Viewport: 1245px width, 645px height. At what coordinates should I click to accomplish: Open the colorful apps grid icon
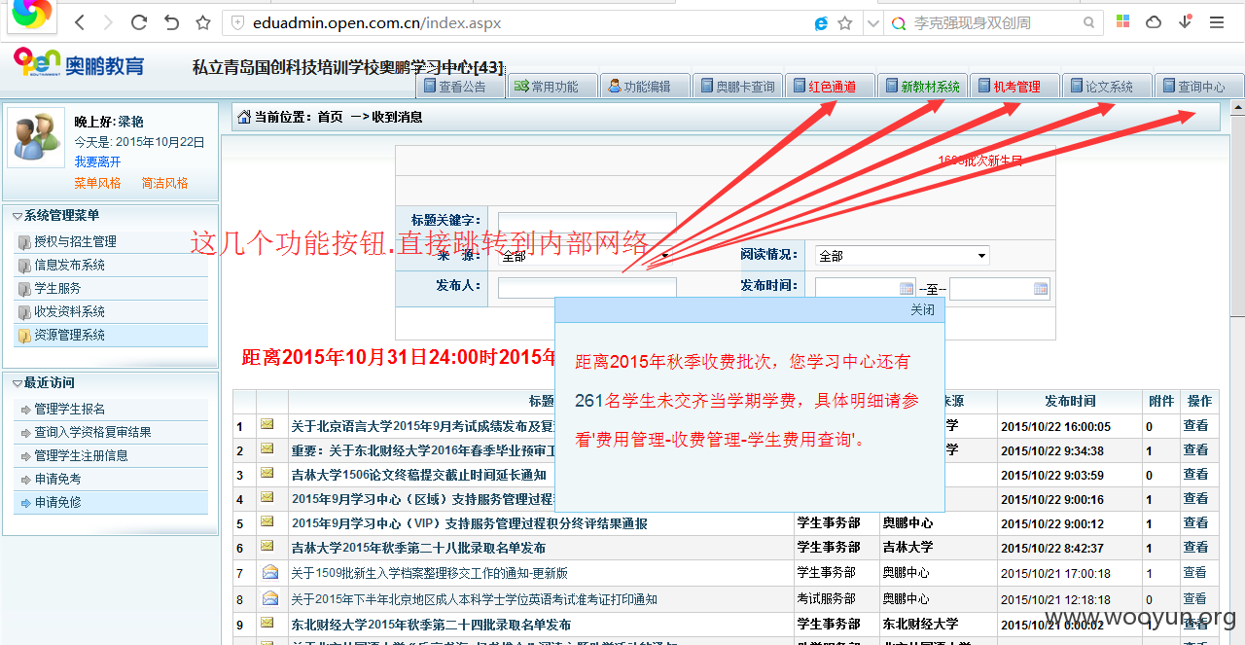tap(1122, 21)
